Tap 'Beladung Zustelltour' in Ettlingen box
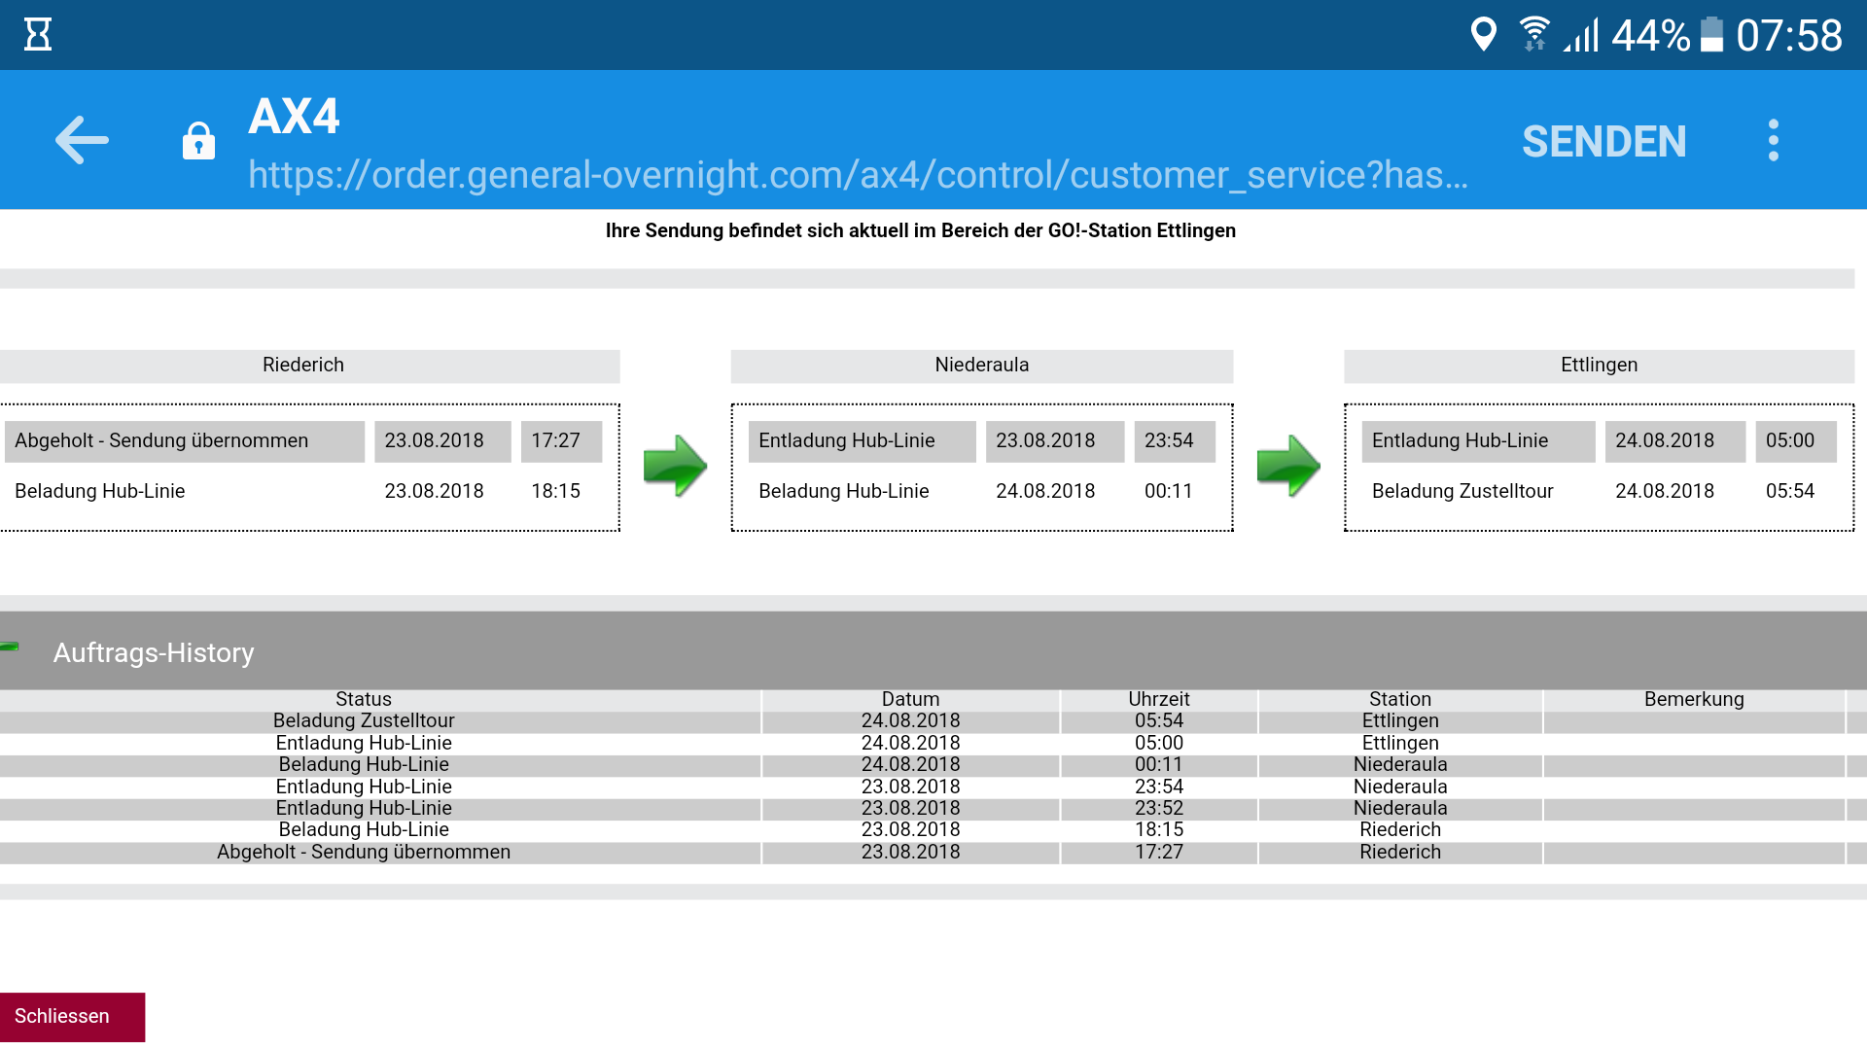Image resolution: width=1867 pixels, height=1050 pixels. 1462,492
